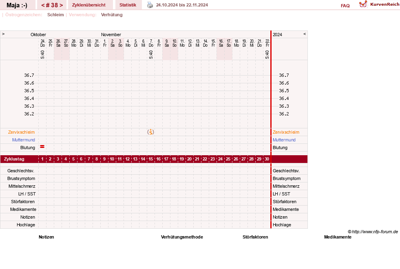This screenshot has width=400, height=269.
Task: Click the Verhütungsmethode heading below the chart
Action: 182,237
